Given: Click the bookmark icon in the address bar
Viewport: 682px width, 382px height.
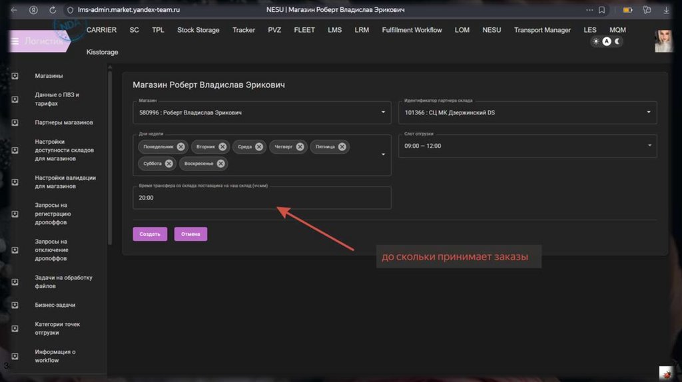Looking at the screenshot, I should point(601,10).
